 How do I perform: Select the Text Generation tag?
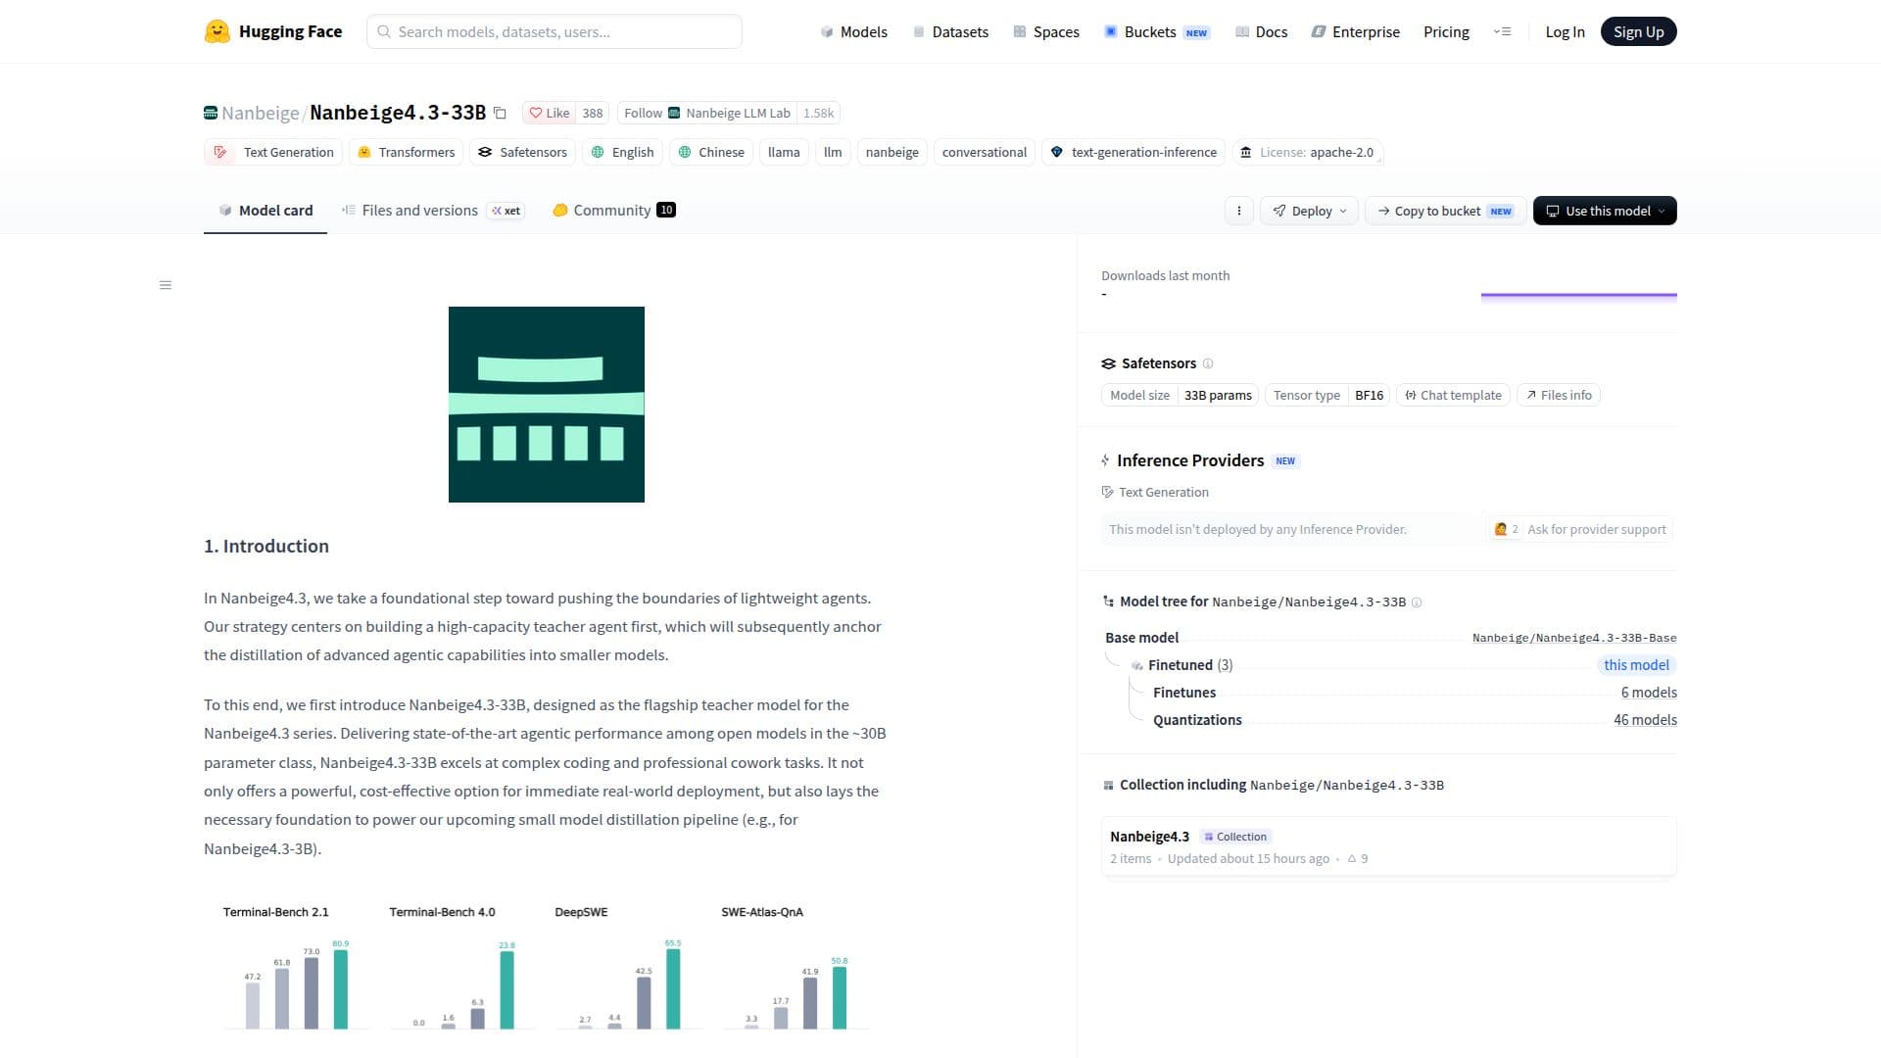pyautogui.click(x=273, y=153)
